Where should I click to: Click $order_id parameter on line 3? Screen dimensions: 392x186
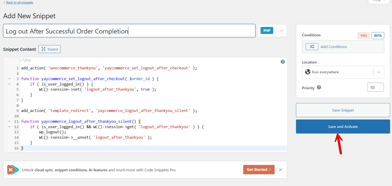(139, 79)
